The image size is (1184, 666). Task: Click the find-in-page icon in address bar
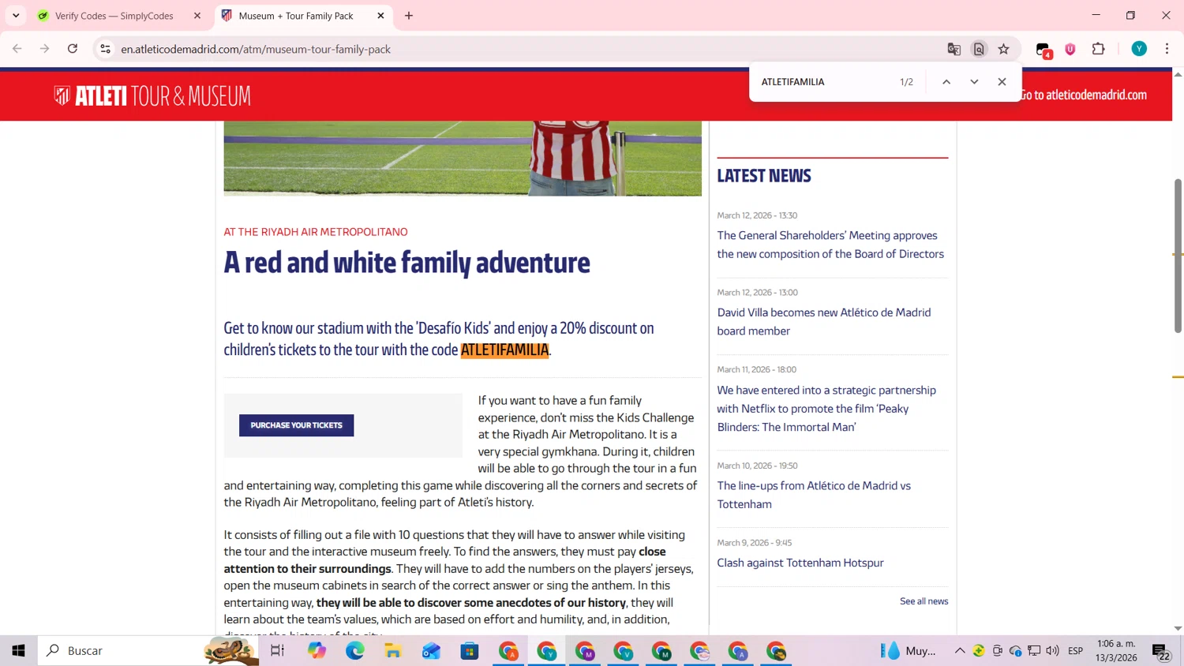(x=979, y=49)
